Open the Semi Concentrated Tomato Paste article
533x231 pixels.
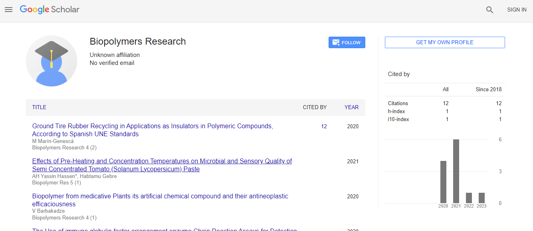162,165
